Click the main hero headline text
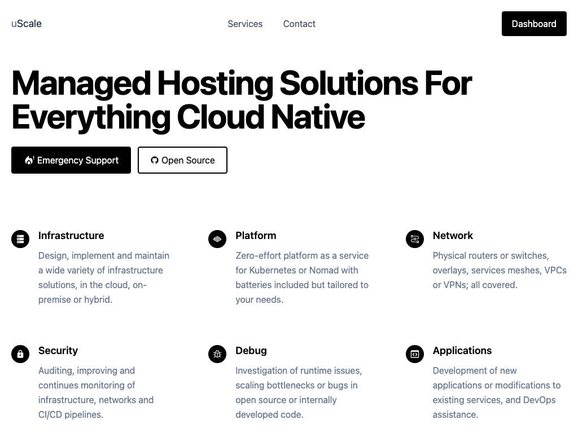 pyautogui.click(x=241, y=100)
